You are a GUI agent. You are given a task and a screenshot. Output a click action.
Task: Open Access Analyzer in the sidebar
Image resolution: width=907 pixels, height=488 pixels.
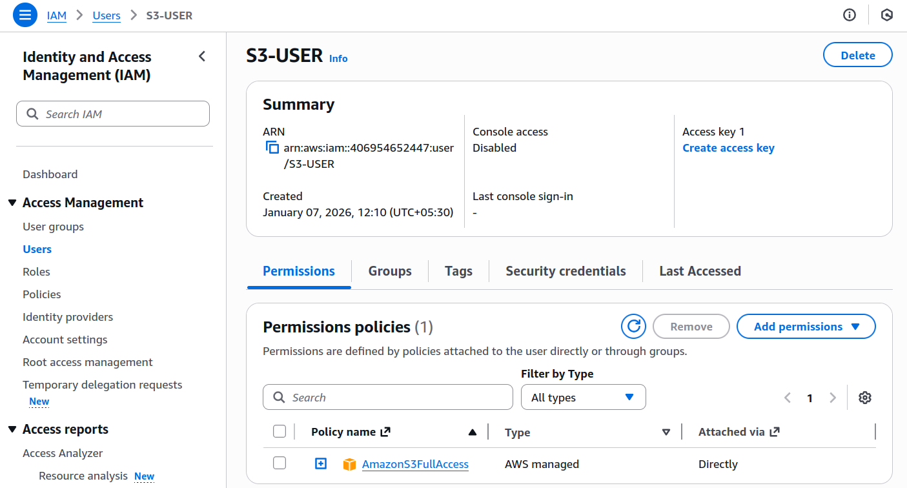click(63, 453)
